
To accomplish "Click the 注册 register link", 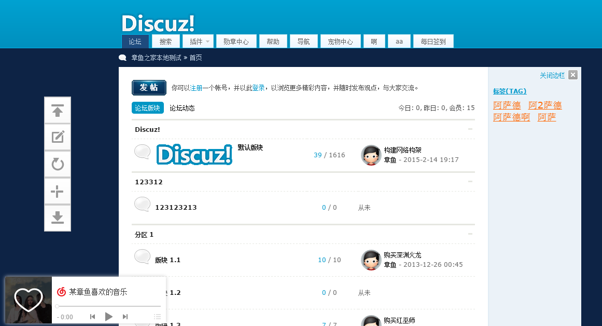I will [196, 88].
